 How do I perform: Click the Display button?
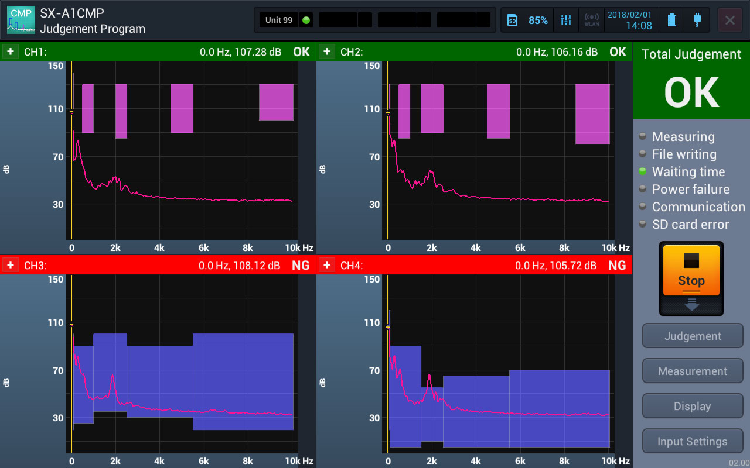pos(693,407)
